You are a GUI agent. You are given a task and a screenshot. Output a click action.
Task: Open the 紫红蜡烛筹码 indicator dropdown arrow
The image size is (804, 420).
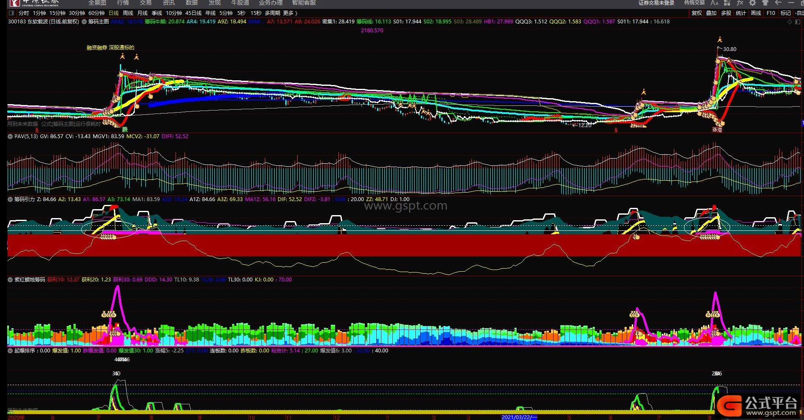pos(10,280)
